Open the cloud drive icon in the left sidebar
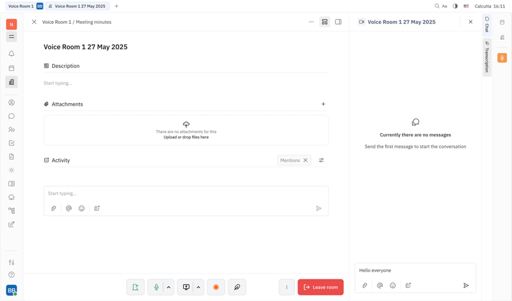The image size is (512, 301). pos(12,197)
